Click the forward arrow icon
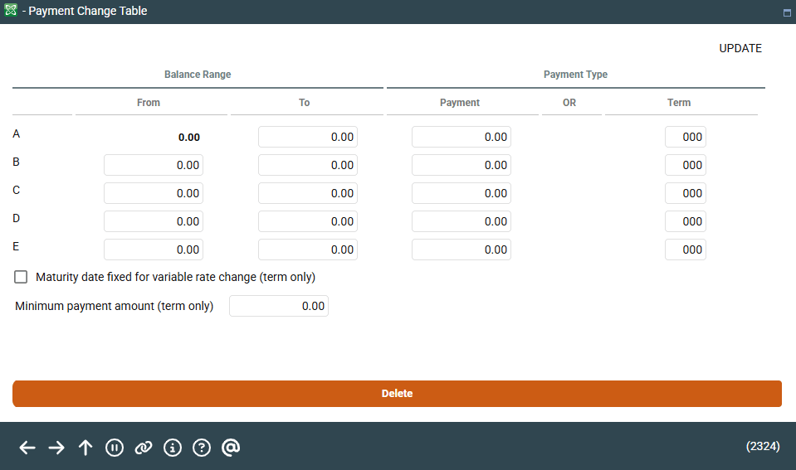This screenshot has width=796, height=470. (x=56, y=448)
